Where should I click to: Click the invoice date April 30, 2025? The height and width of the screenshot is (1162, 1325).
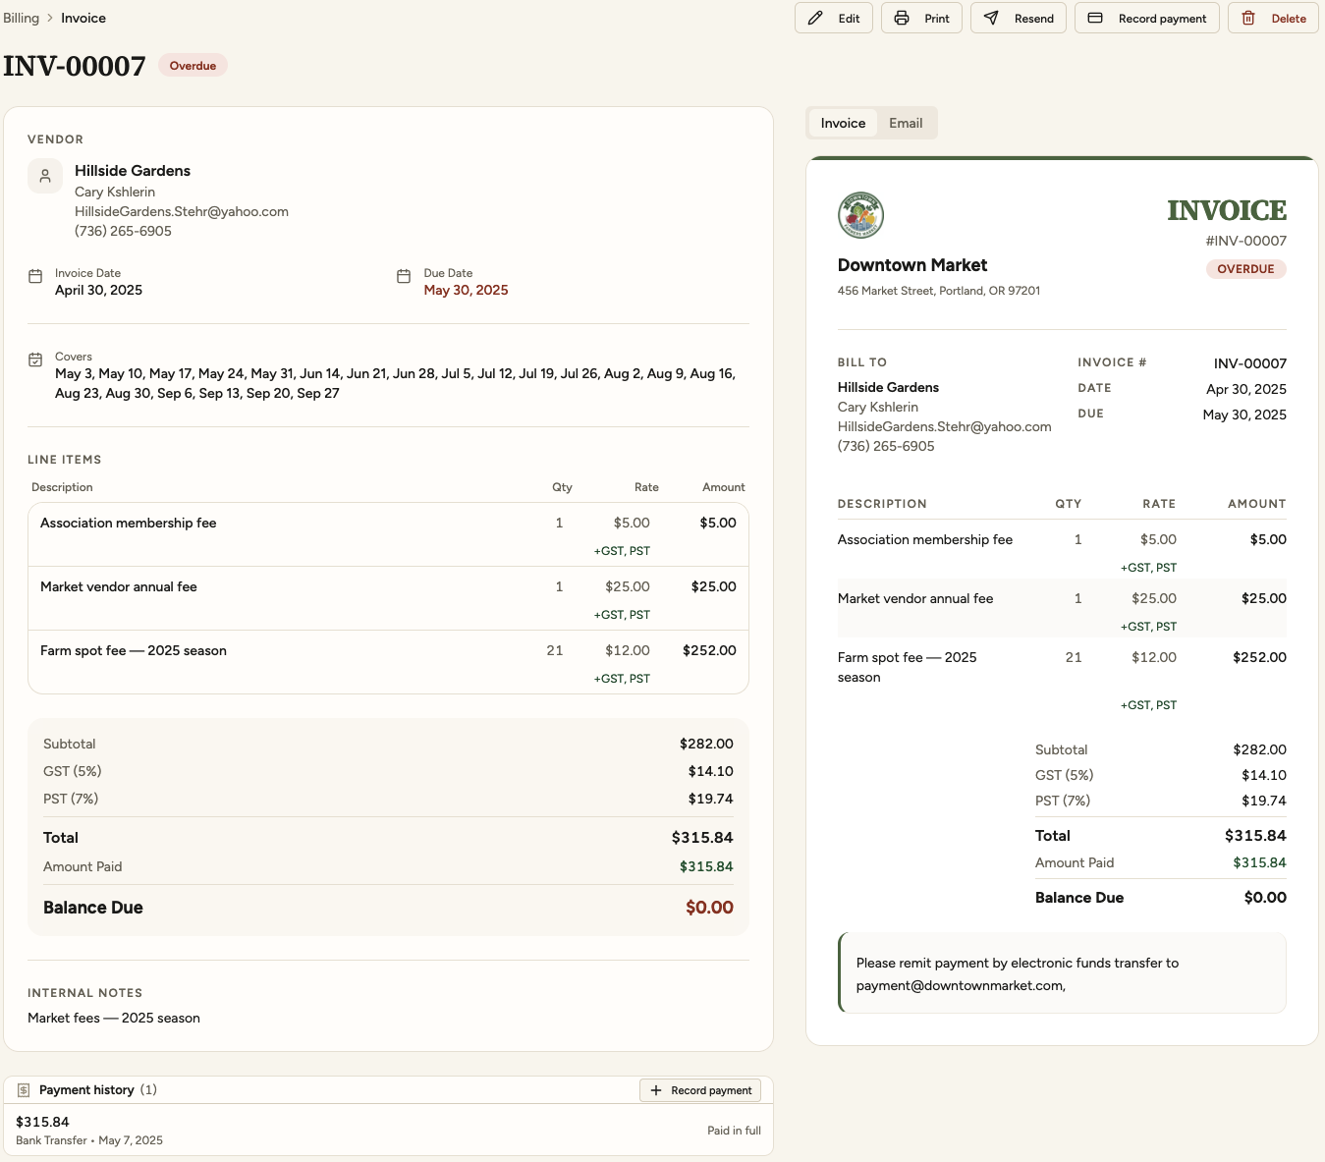98,290
